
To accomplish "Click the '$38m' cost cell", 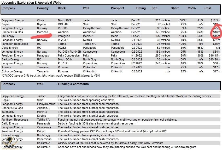I will pos(217,64).
